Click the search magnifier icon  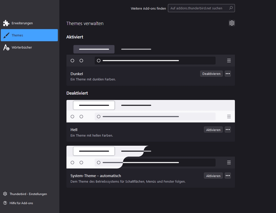click(x=231, y=8)
